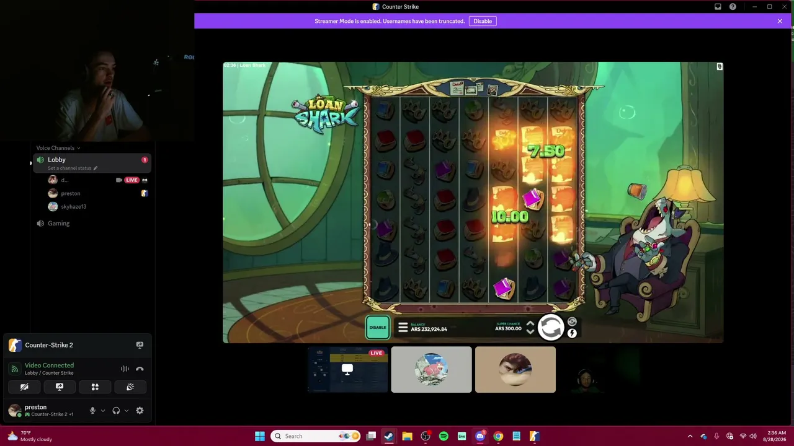Turn on the camera
This screenshot has width=794, height=446.
[24, 387]
